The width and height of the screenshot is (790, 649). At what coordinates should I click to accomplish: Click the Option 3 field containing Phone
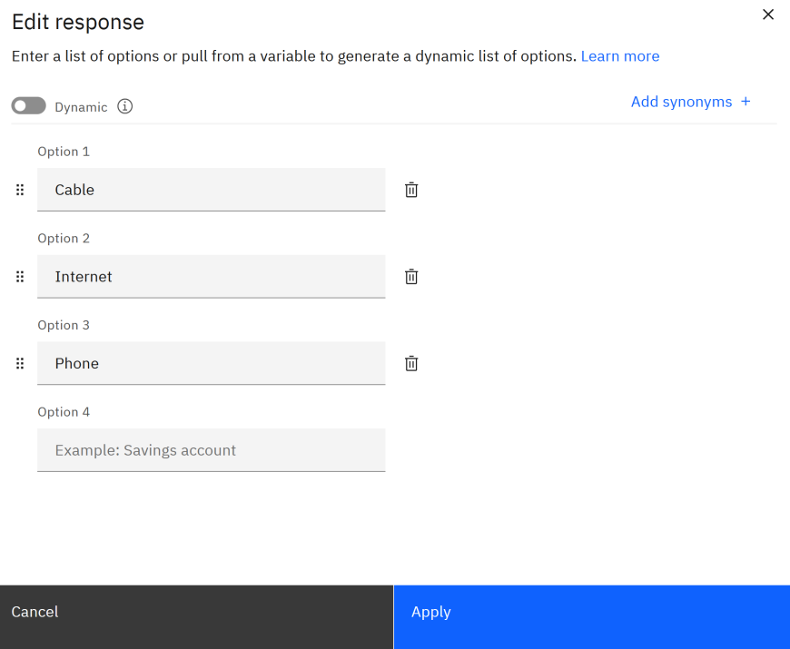click(211, 364)
